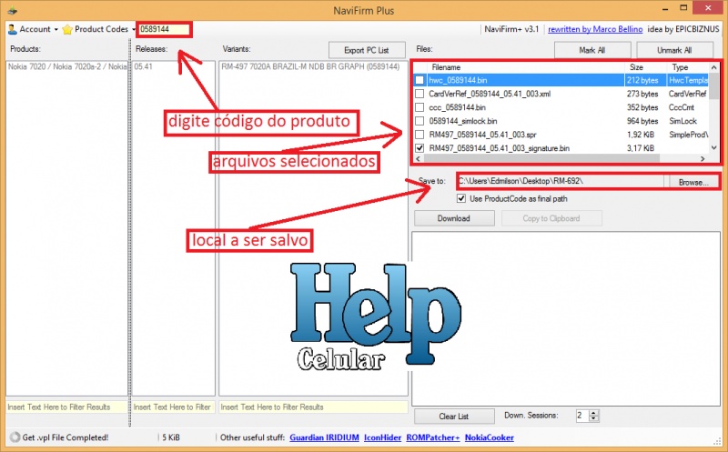This screenshot has width=728, height=452.
Task: Select release 05.41
Action: point(144,66)
